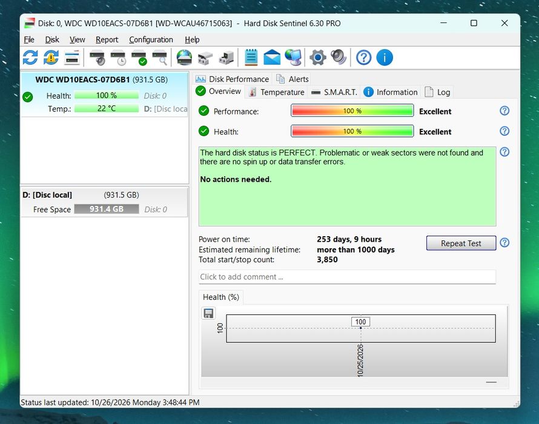Click the refresh icon with yellow warning sign
This screenshot has height=424, width=539.
[x=51, y=58]
